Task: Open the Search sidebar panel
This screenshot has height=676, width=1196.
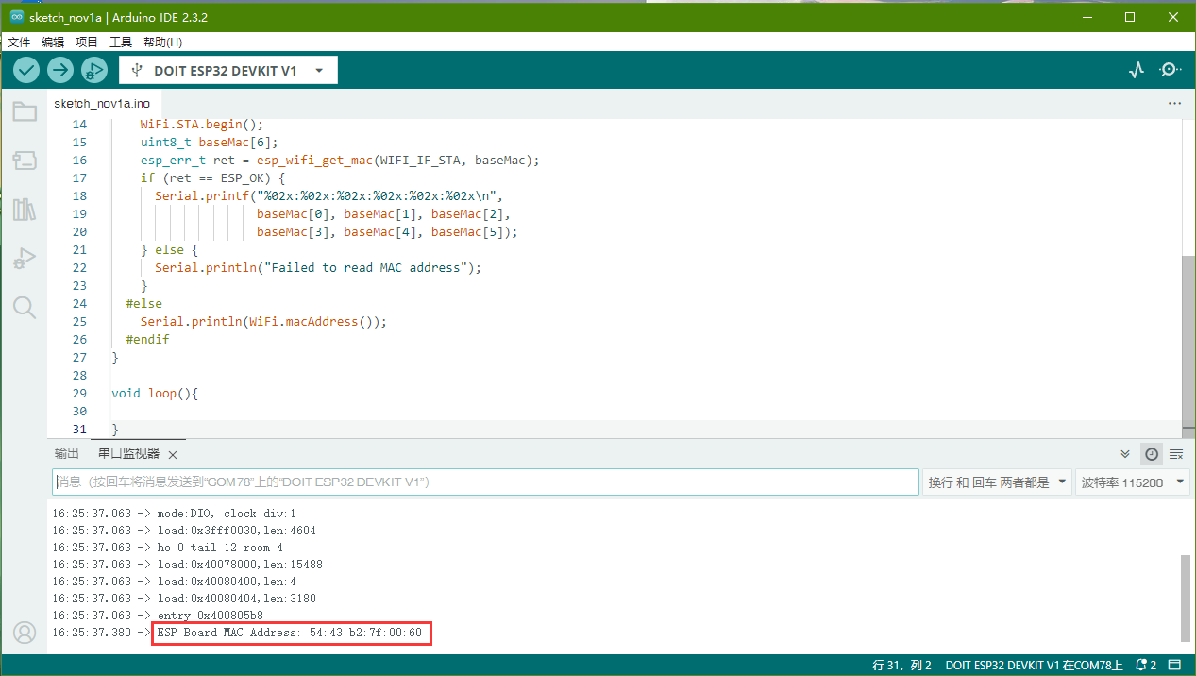Action: [x=25, y=307]
